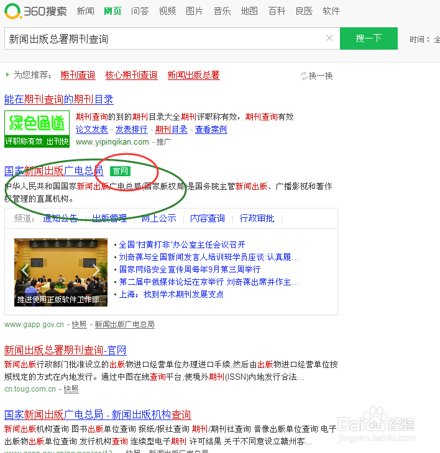This screenshot has height=453, width=440.
Task: Open result 新闻出版总署期刊查询-官网
Action: [65, 350]
